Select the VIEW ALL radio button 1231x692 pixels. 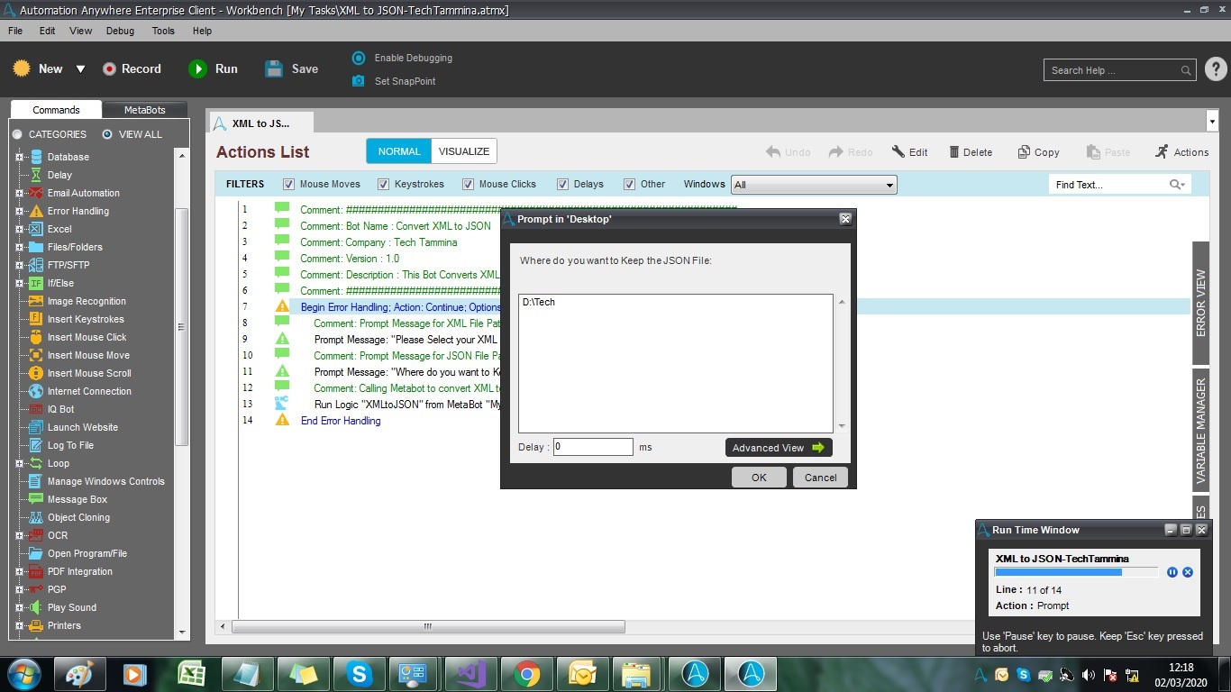click(x=107, y=134)
